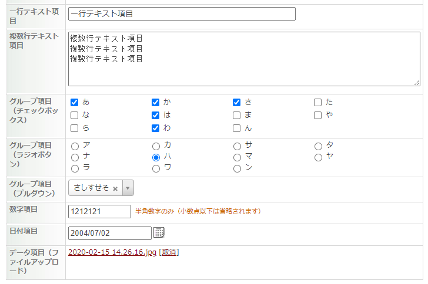Open the 2020-02-15 14.26.16.jpg file link
This screenshot has height=284, width=428.
pos(112,252)
